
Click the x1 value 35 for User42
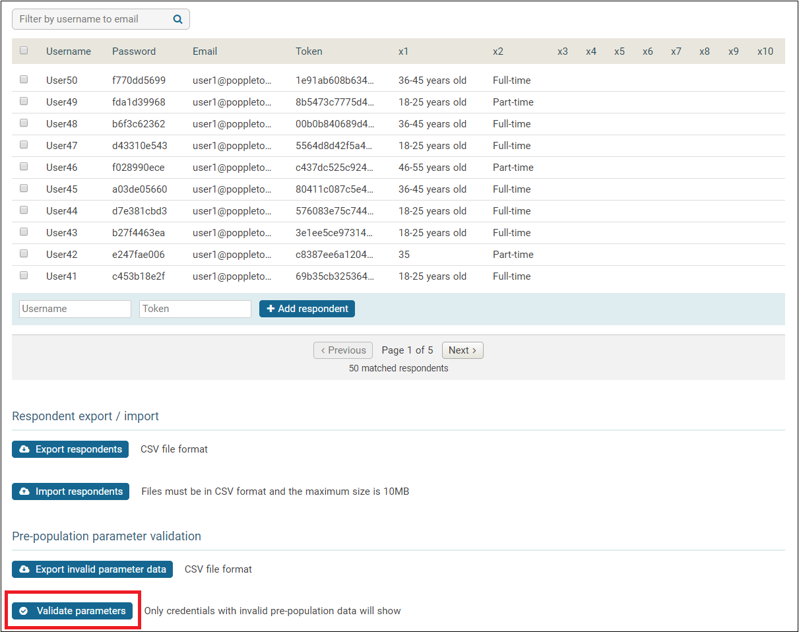click(x=404, y=255)
